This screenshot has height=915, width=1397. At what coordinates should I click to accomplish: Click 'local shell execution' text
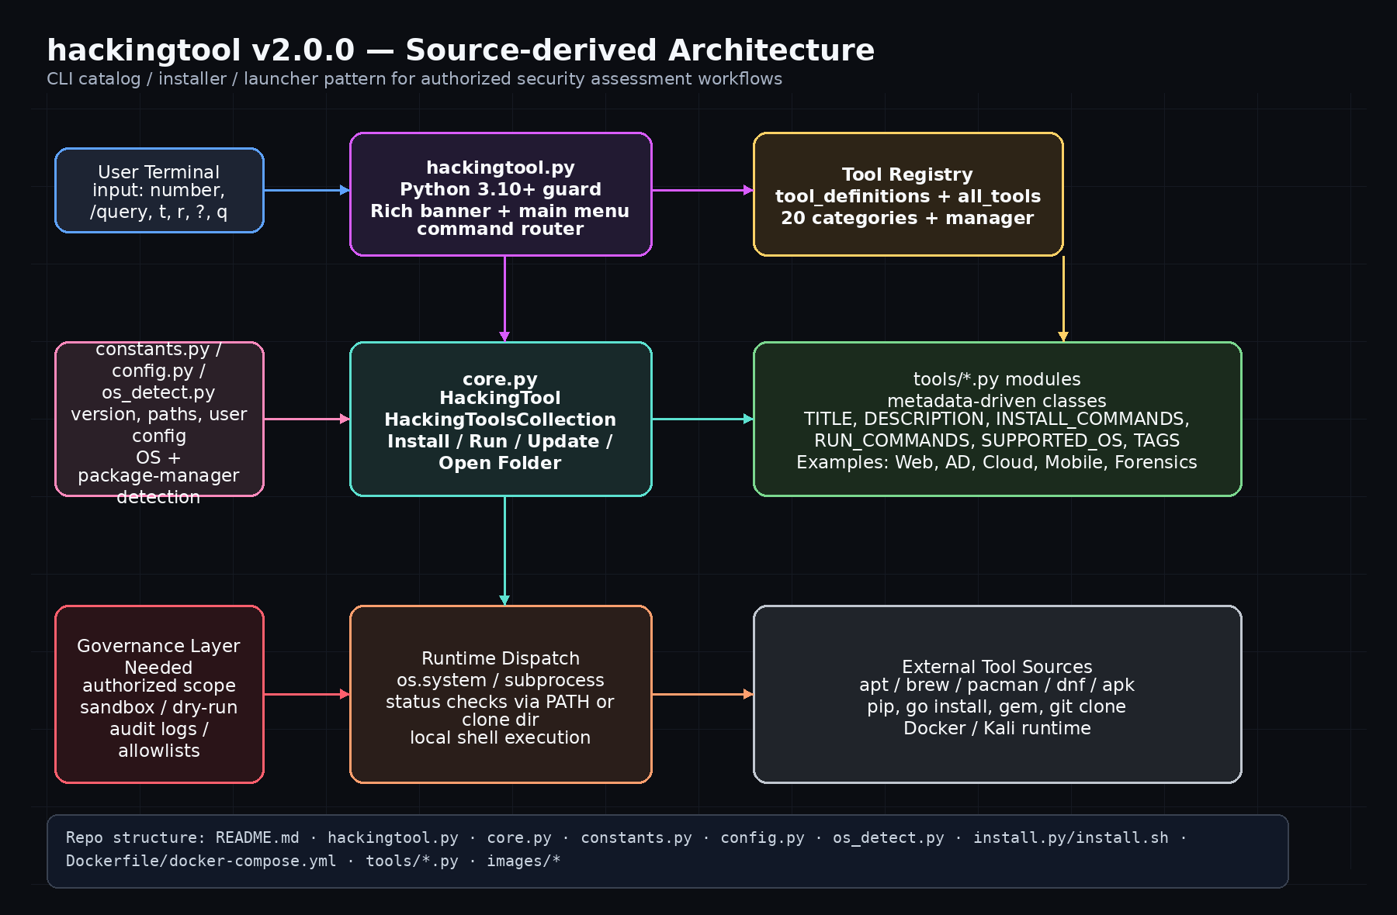point(500,737)
